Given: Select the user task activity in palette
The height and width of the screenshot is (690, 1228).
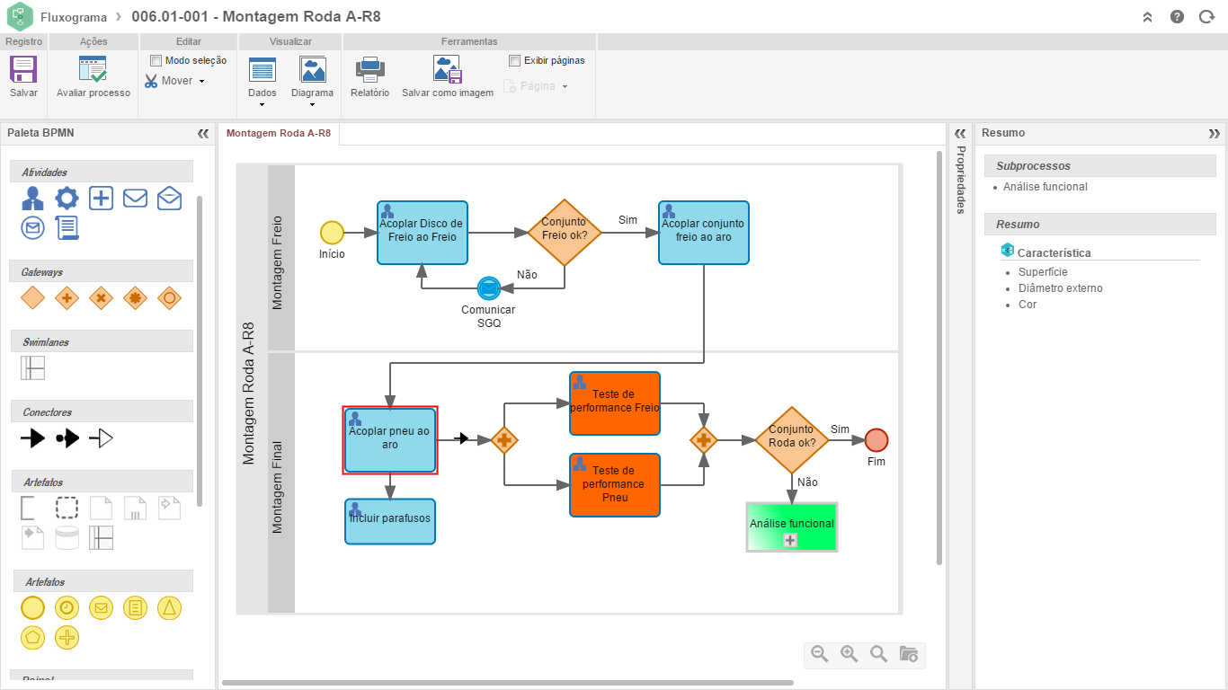Looking at the screenshot, I should [x=33, y=198].
